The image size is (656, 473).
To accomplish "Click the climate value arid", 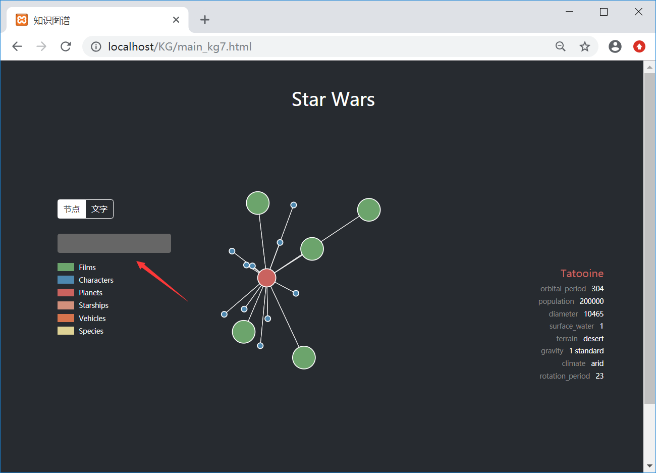I will pyautogui.click(x=597, y=363).
